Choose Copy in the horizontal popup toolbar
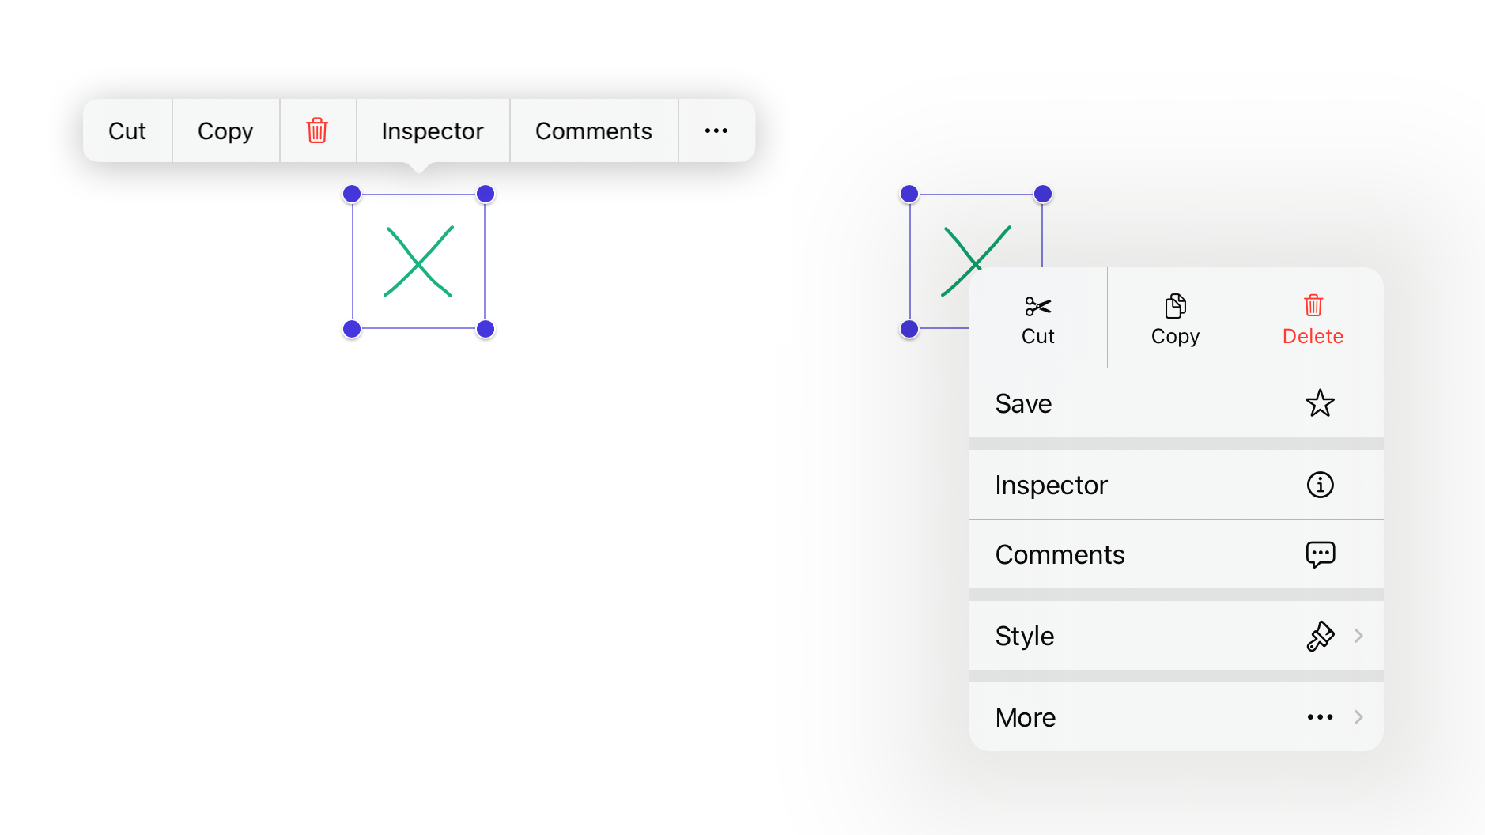Viewport: 1485px width, 835px height. [225, 130]
